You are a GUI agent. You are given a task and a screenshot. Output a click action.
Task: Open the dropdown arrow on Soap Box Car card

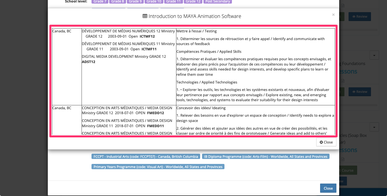(374, 127)
